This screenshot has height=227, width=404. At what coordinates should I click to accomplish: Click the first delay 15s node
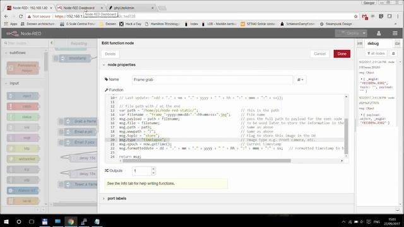pos(84,158)
